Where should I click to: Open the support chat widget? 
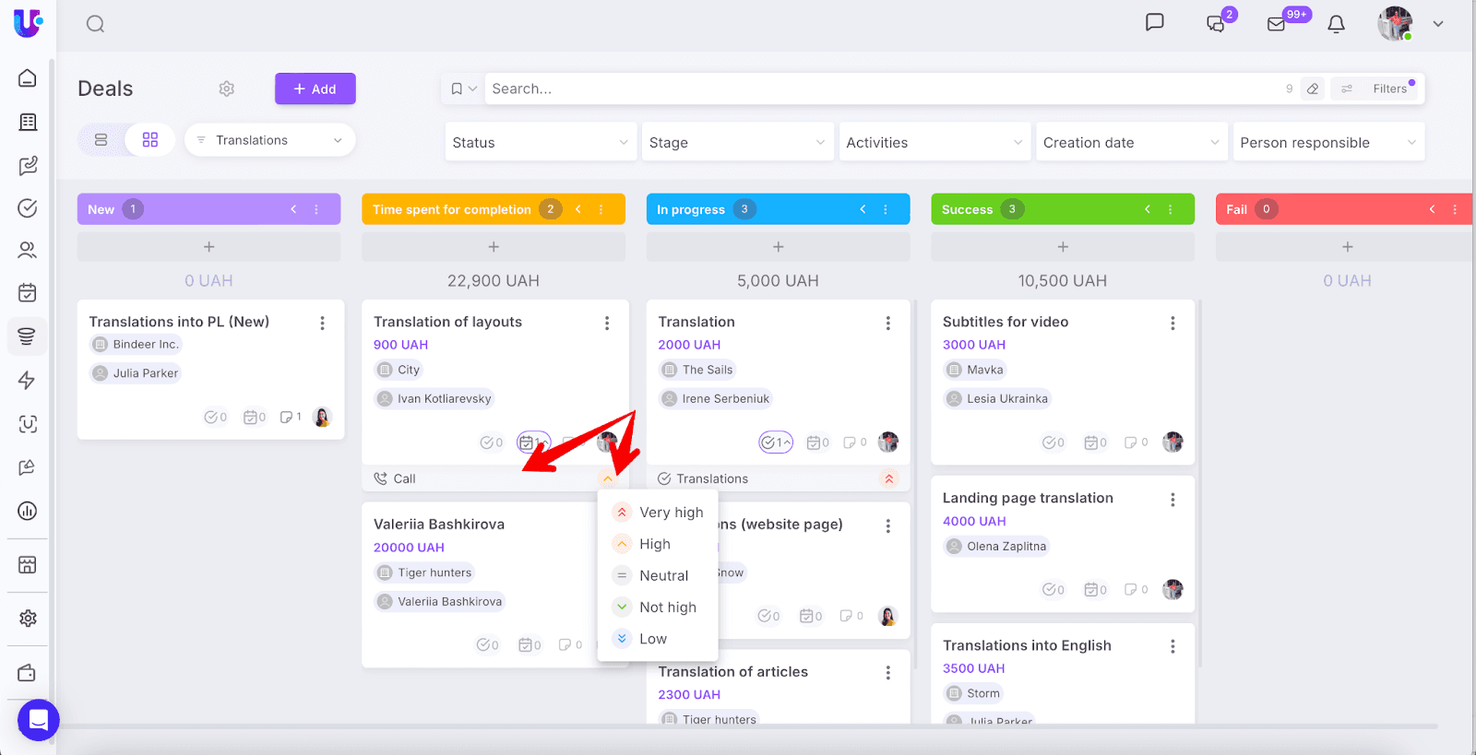tap(39, 720)
